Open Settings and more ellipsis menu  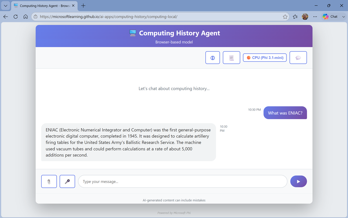coord(315,17)
